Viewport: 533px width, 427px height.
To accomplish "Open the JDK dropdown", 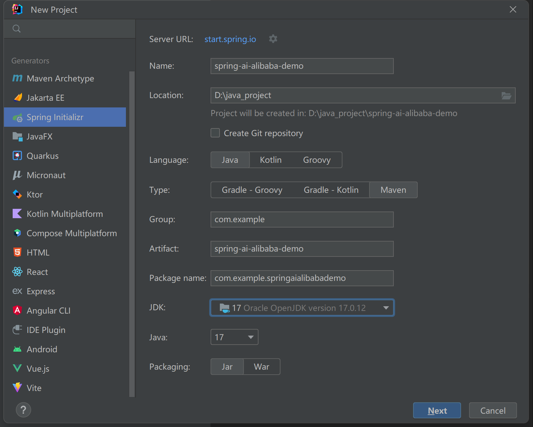I will coord(302,308).
